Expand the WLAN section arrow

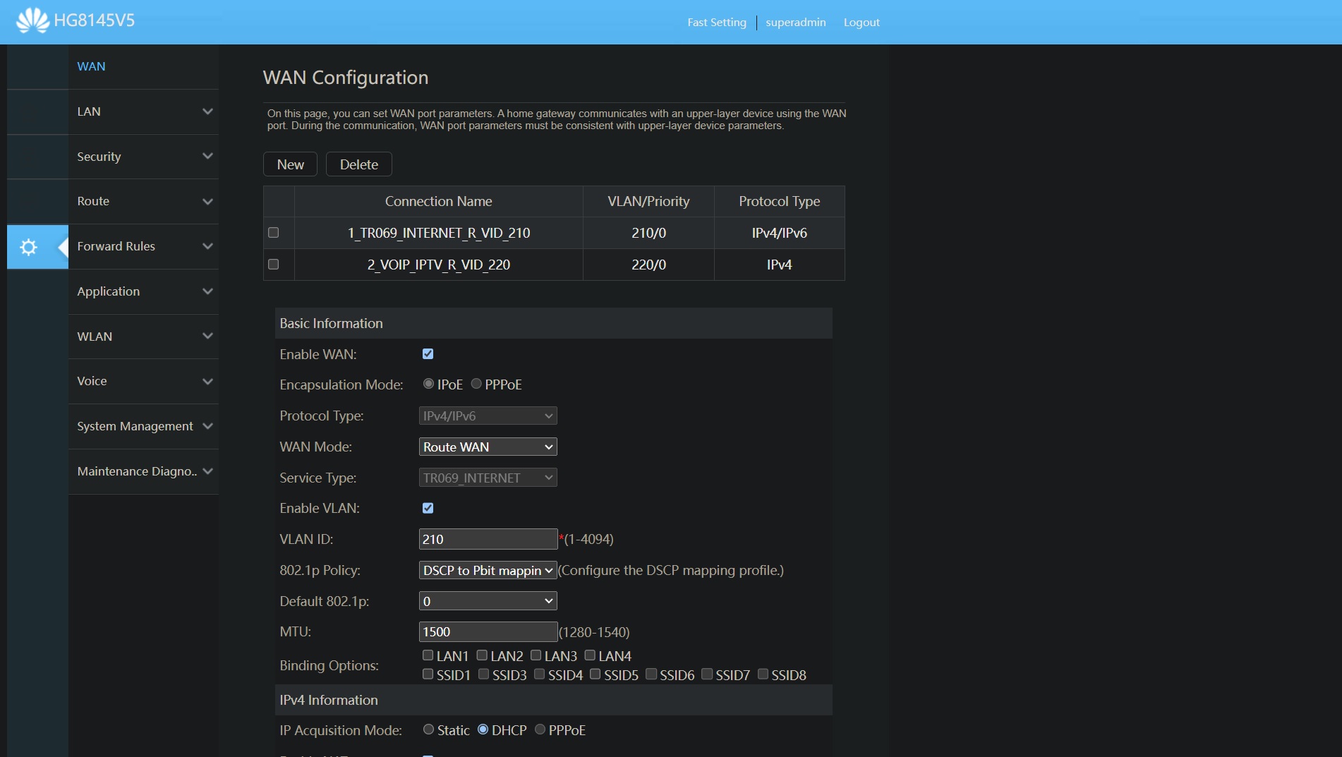(207, 337)
